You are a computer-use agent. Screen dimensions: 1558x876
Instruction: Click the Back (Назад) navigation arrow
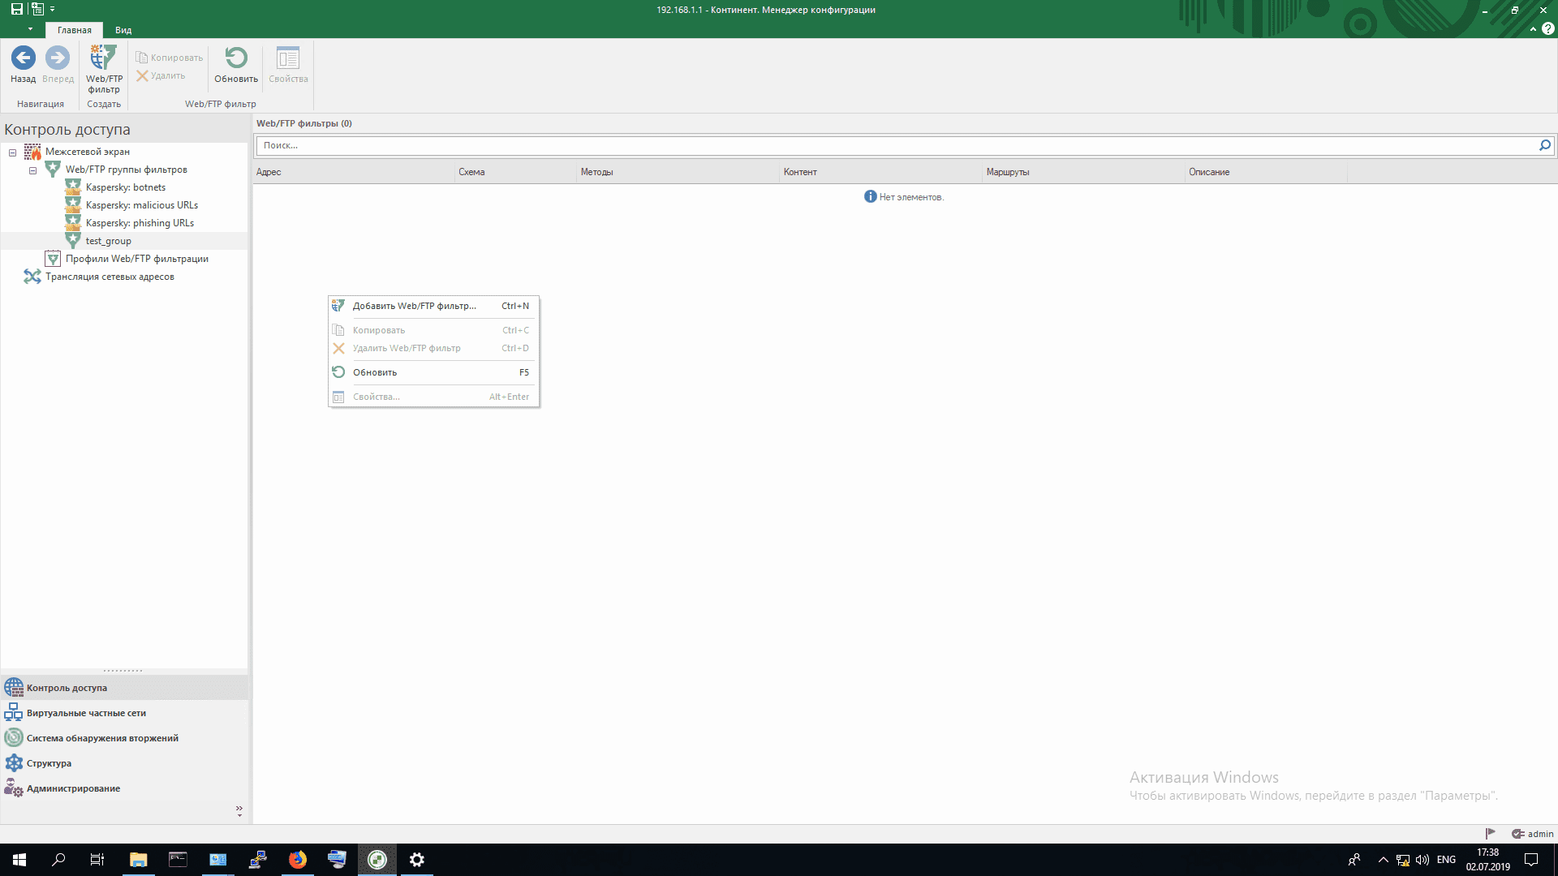[23, 58]
